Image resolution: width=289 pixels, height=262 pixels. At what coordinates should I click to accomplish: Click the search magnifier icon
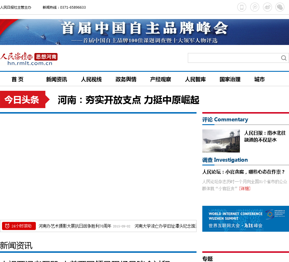pyautogui.click(x=284, y=58)
